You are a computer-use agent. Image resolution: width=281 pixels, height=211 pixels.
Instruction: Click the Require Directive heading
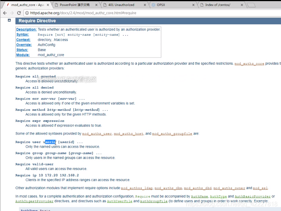coord(37,21)
